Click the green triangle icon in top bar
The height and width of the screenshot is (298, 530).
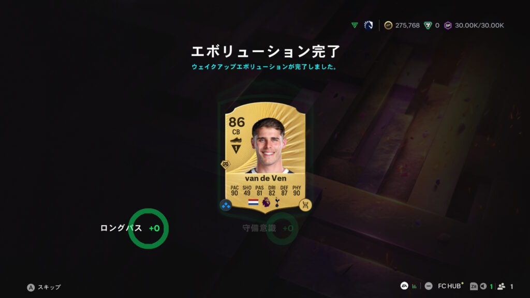click(x=355, y=25)
